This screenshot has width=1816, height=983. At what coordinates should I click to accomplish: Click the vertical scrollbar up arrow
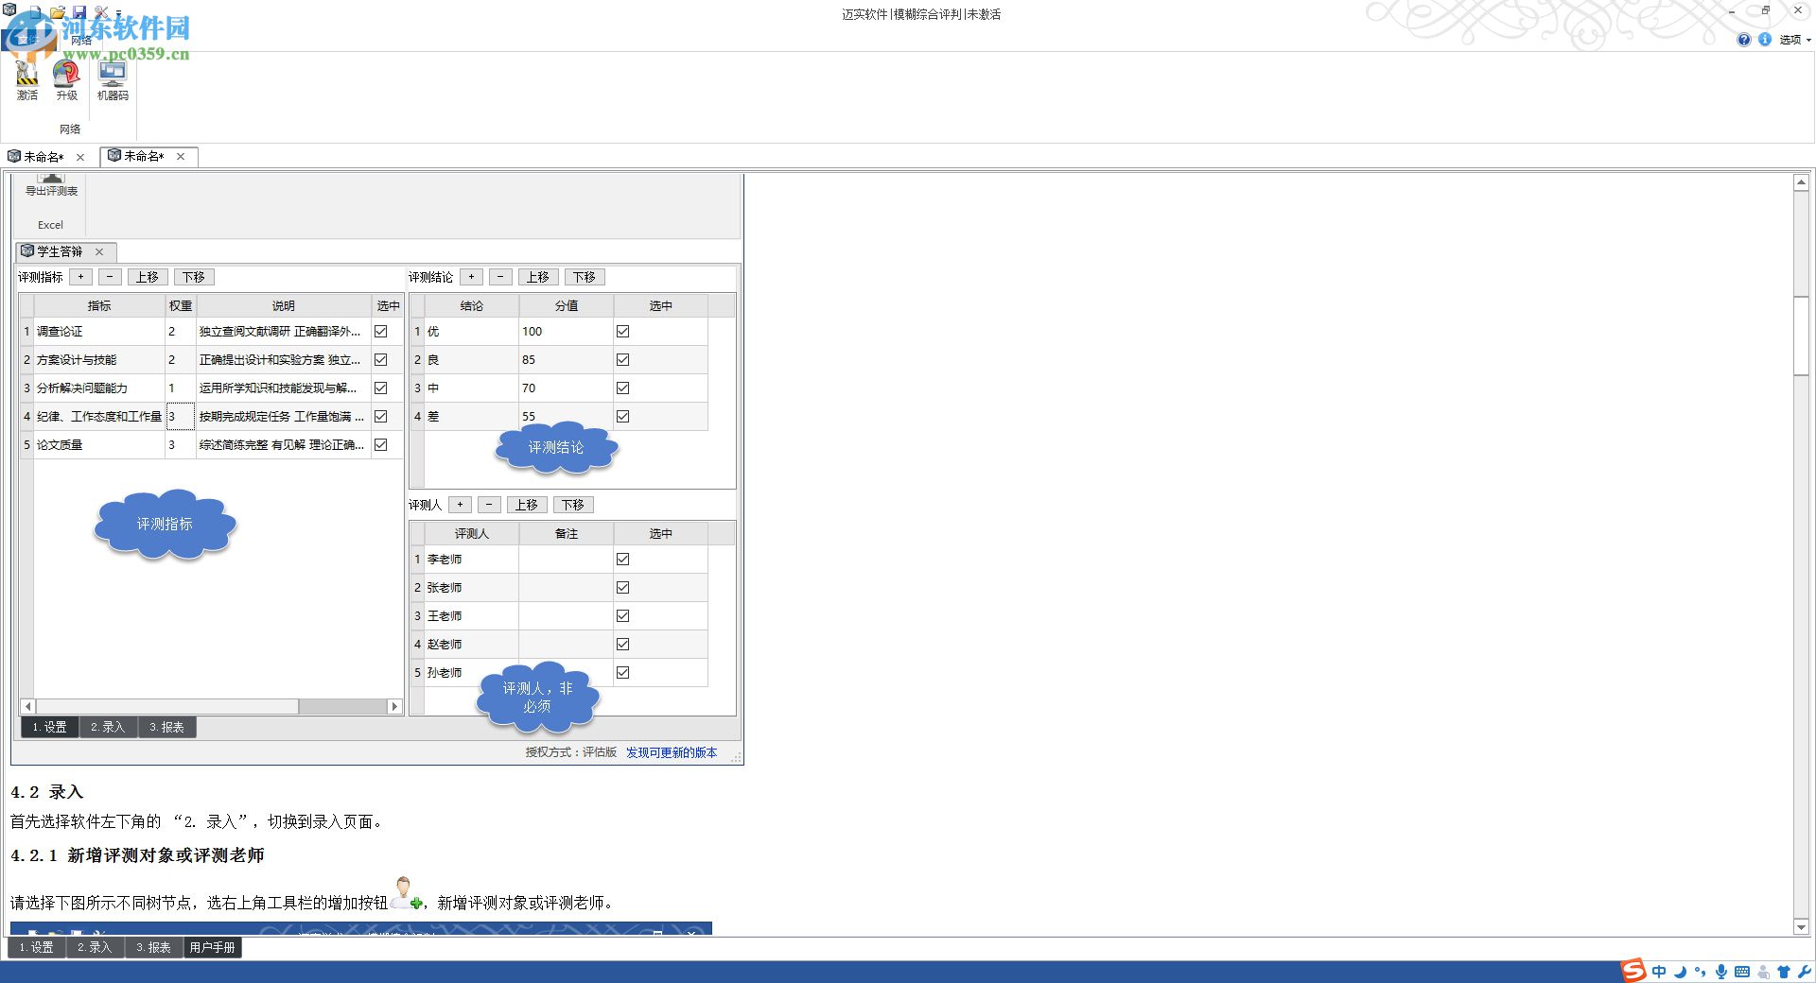tap(1801, 182)
